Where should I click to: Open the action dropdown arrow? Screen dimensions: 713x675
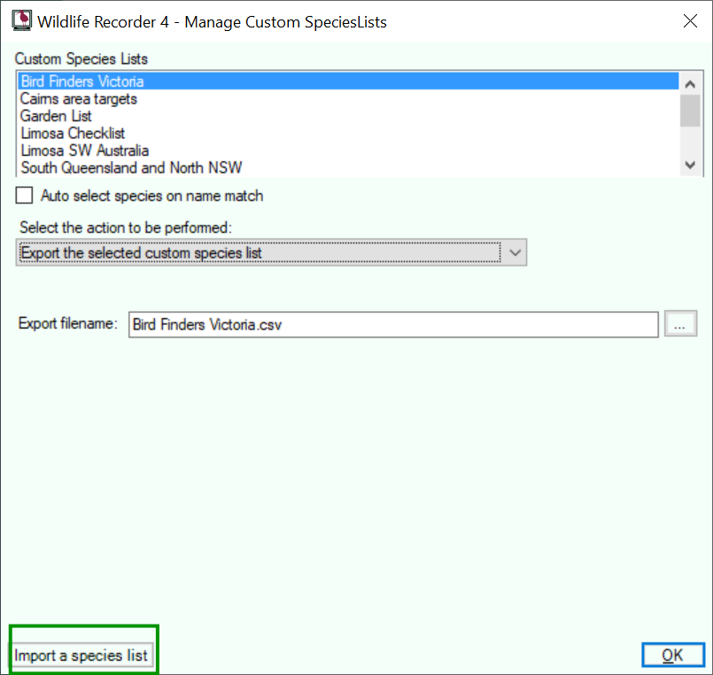[x=515, y=252]
